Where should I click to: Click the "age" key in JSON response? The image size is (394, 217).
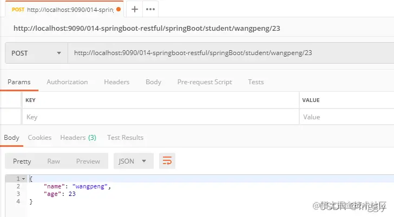(x=52, y=194)
